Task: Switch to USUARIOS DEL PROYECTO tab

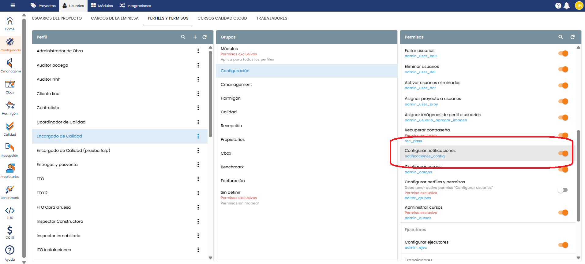Action: (x=57, y=18)
